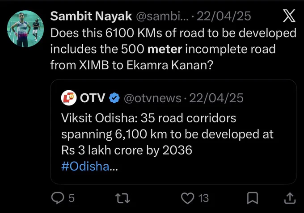Viewport: 304px width, 213px height.
Task: Click the X logo at top right
Action: tap(289, 16)
